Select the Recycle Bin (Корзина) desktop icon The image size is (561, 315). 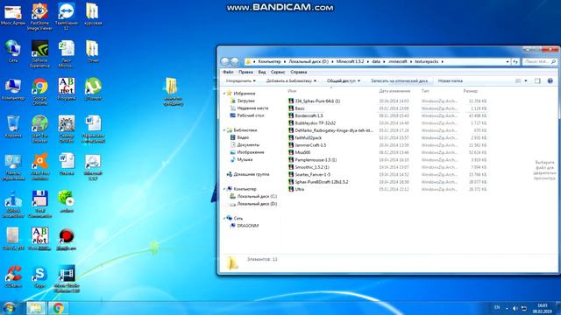point(13,126)
